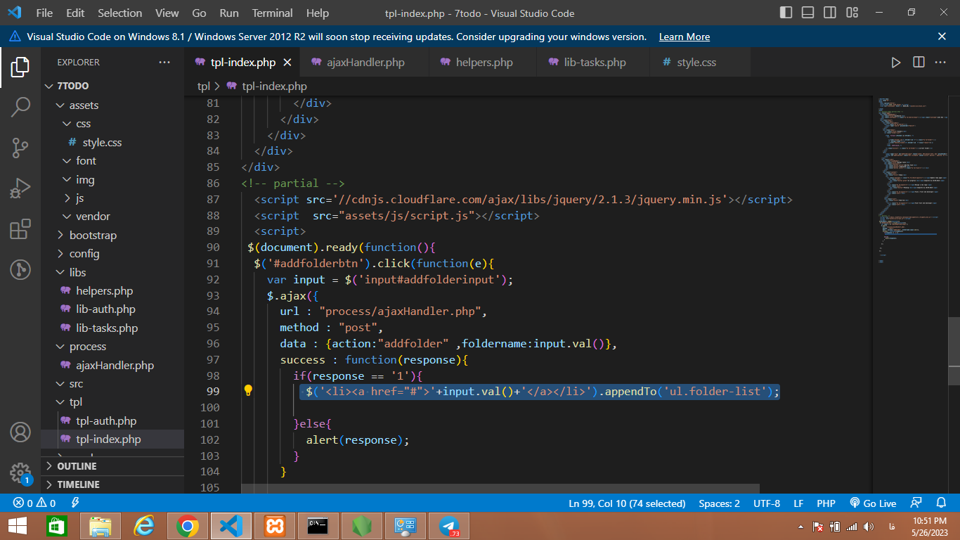
Task: Collapse the libs folder
Action: (112, 272)
